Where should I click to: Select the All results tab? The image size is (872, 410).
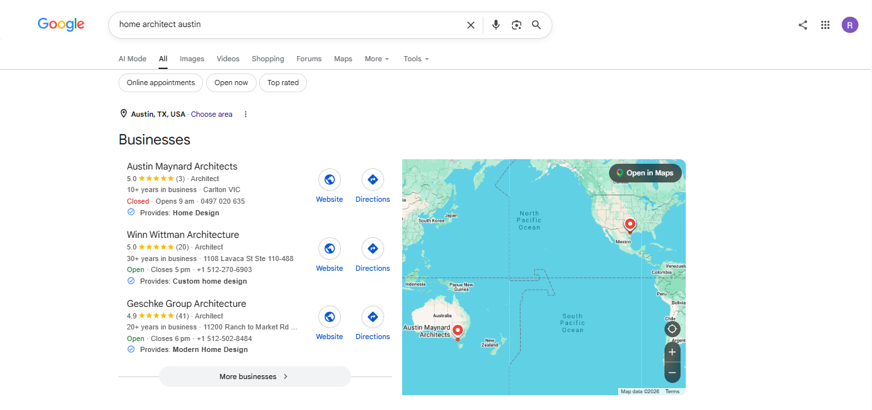[x=163, y=59]
